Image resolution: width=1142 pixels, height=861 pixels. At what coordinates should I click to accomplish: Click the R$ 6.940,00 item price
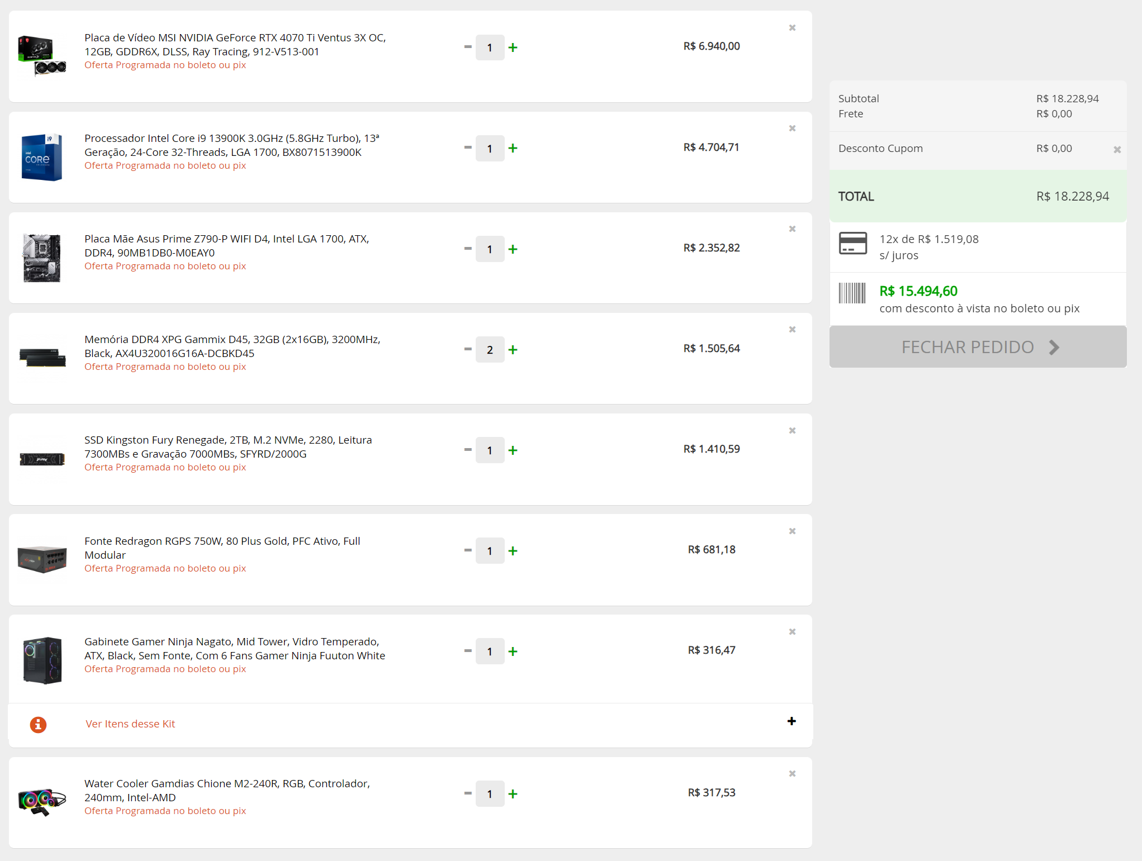712,46
